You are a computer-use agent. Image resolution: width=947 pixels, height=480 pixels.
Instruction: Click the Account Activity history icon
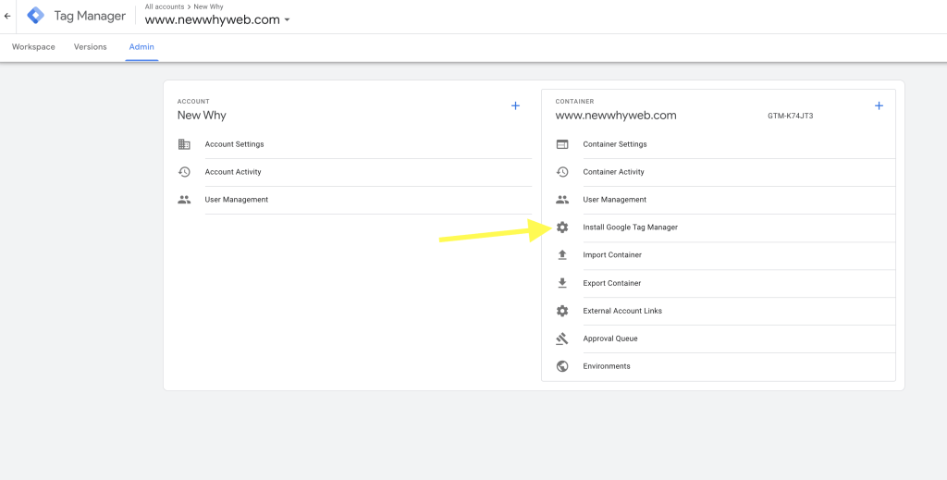coord(184,172)
